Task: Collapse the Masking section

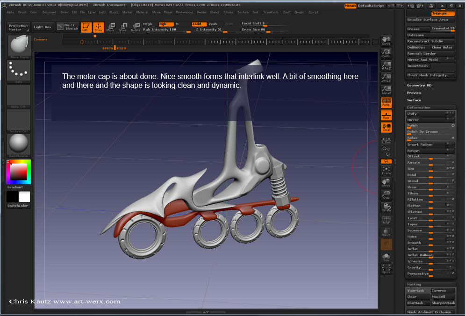Action: tap(414, 284)
